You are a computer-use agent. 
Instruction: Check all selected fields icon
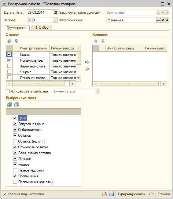pos(9,105)
